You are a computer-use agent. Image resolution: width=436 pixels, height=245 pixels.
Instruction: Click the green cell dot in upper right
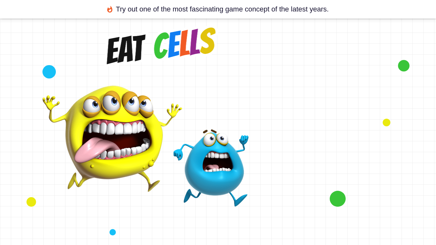click(404, 66)
